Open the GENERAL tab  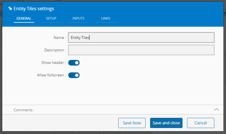[24, 18]
